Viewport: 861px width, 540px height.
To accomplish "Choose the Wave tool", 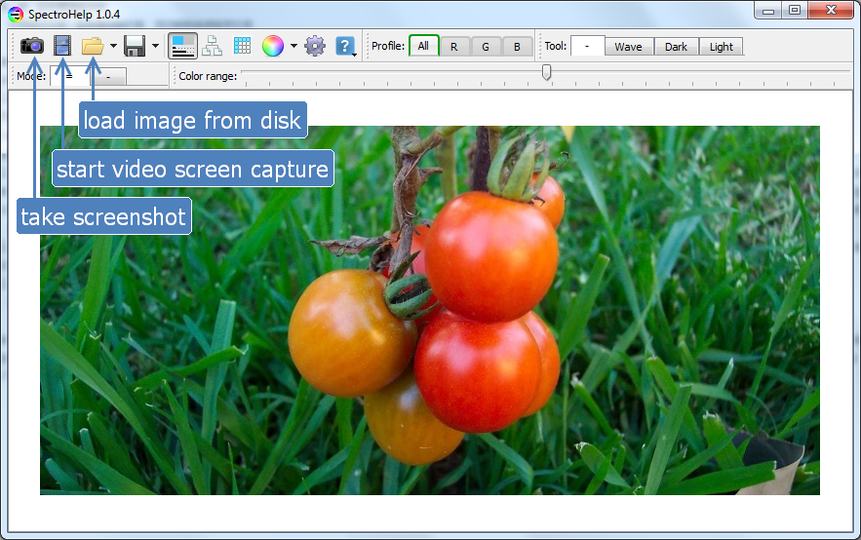I will pyautogui.click(x=629, y=47).
